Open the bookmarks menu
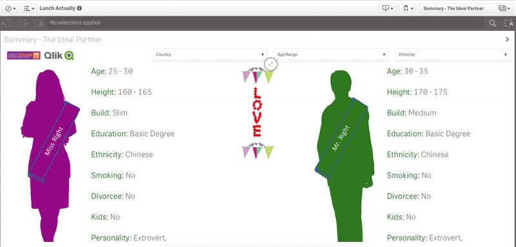The width and height of the screenshot is (516, 247). pyautogui.click(x=408, y=8)
